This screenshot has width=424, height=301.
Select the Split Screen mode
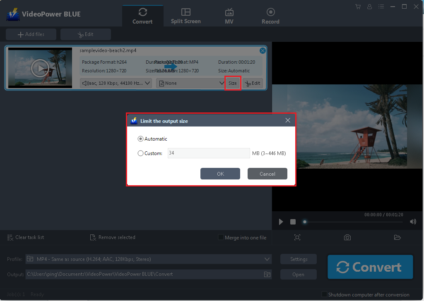(185, 15)
